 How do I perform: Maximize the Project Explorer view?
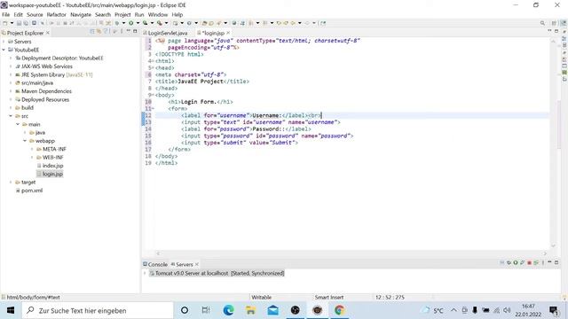(x=135, y=32)
